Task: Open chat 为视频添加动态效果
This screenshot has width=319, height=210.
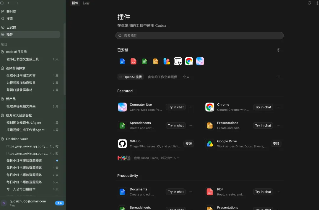Action: pyautogui.click(x=30, y=83)
